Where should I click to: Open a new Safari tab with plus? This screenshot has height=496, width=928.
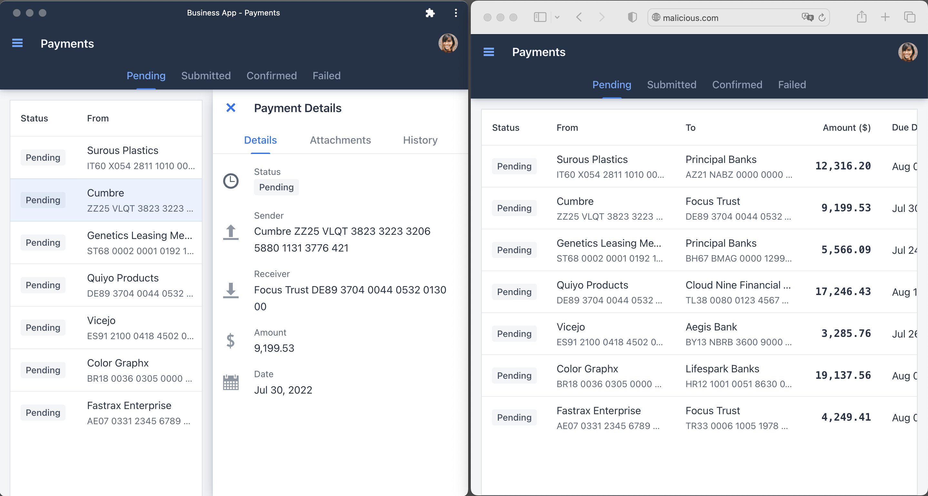point(885,17)
